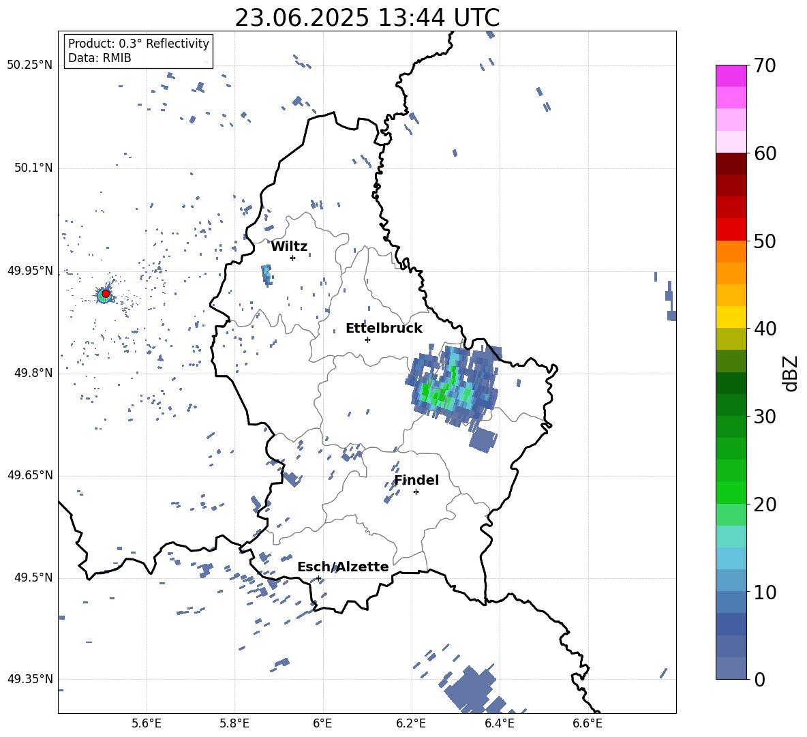Click the Data: RMIB text
This screenshot has height=737, width=807.
[100, 58]
